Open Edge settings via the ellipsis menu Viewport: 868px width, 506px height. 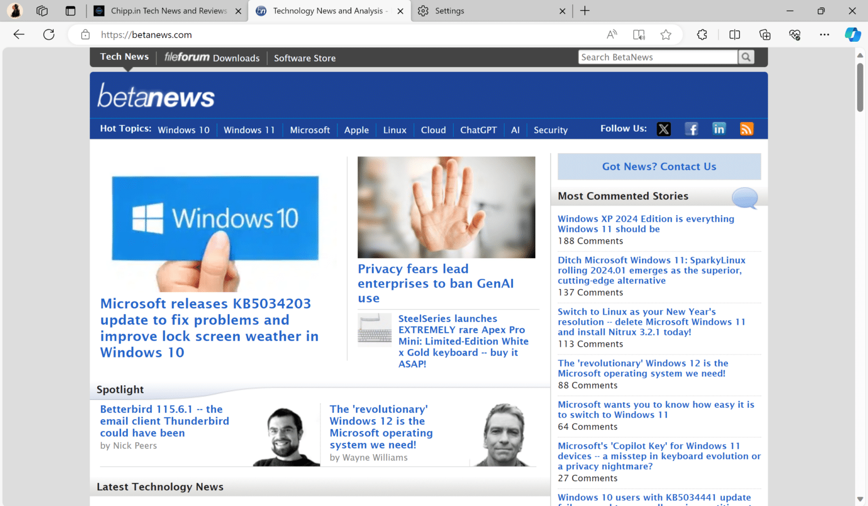(825, 34)
